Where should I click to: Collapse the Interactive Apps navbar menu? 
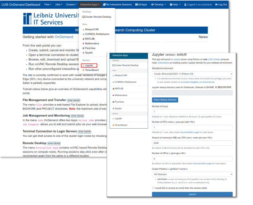coord(90,4)
